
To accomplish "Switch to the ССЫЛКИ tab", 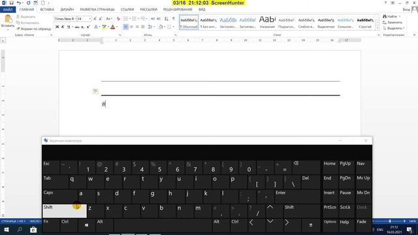I will [x=127, y=10].
